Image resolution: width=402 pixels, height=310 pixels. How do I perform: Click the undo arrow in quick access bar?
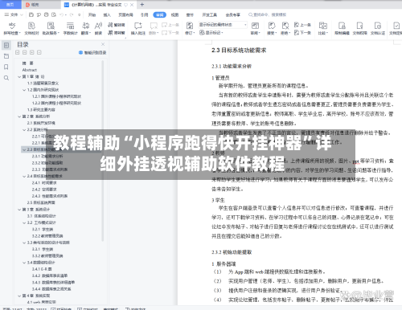[x=62, y=14]
